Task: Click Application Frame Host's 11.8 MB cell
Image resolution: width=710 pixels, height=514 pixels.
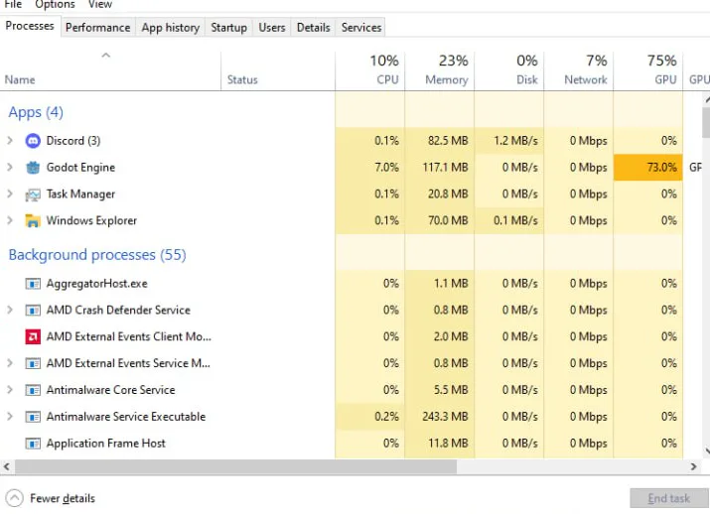Action: click(x=440, y=444)
